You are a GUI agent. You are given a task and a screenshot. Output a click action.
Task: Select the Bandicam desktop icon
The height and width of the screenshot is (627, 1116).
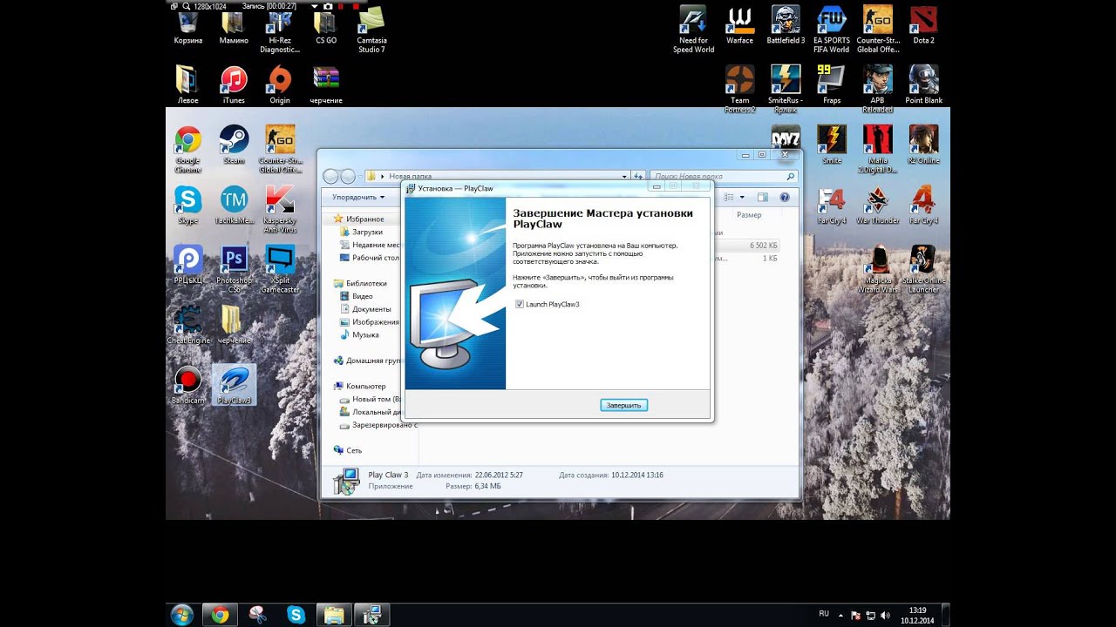point(187,385)
